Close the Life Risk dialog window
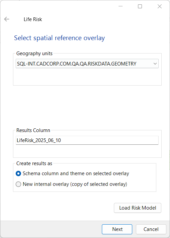 coord(160,6)
